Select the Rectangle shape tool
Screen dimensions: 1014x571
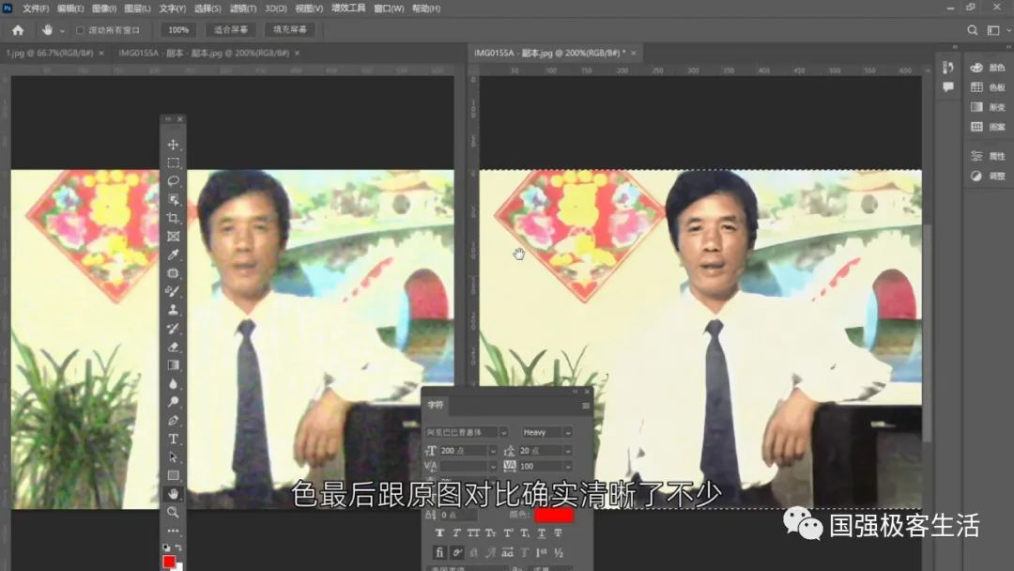(x=173, y=475)
